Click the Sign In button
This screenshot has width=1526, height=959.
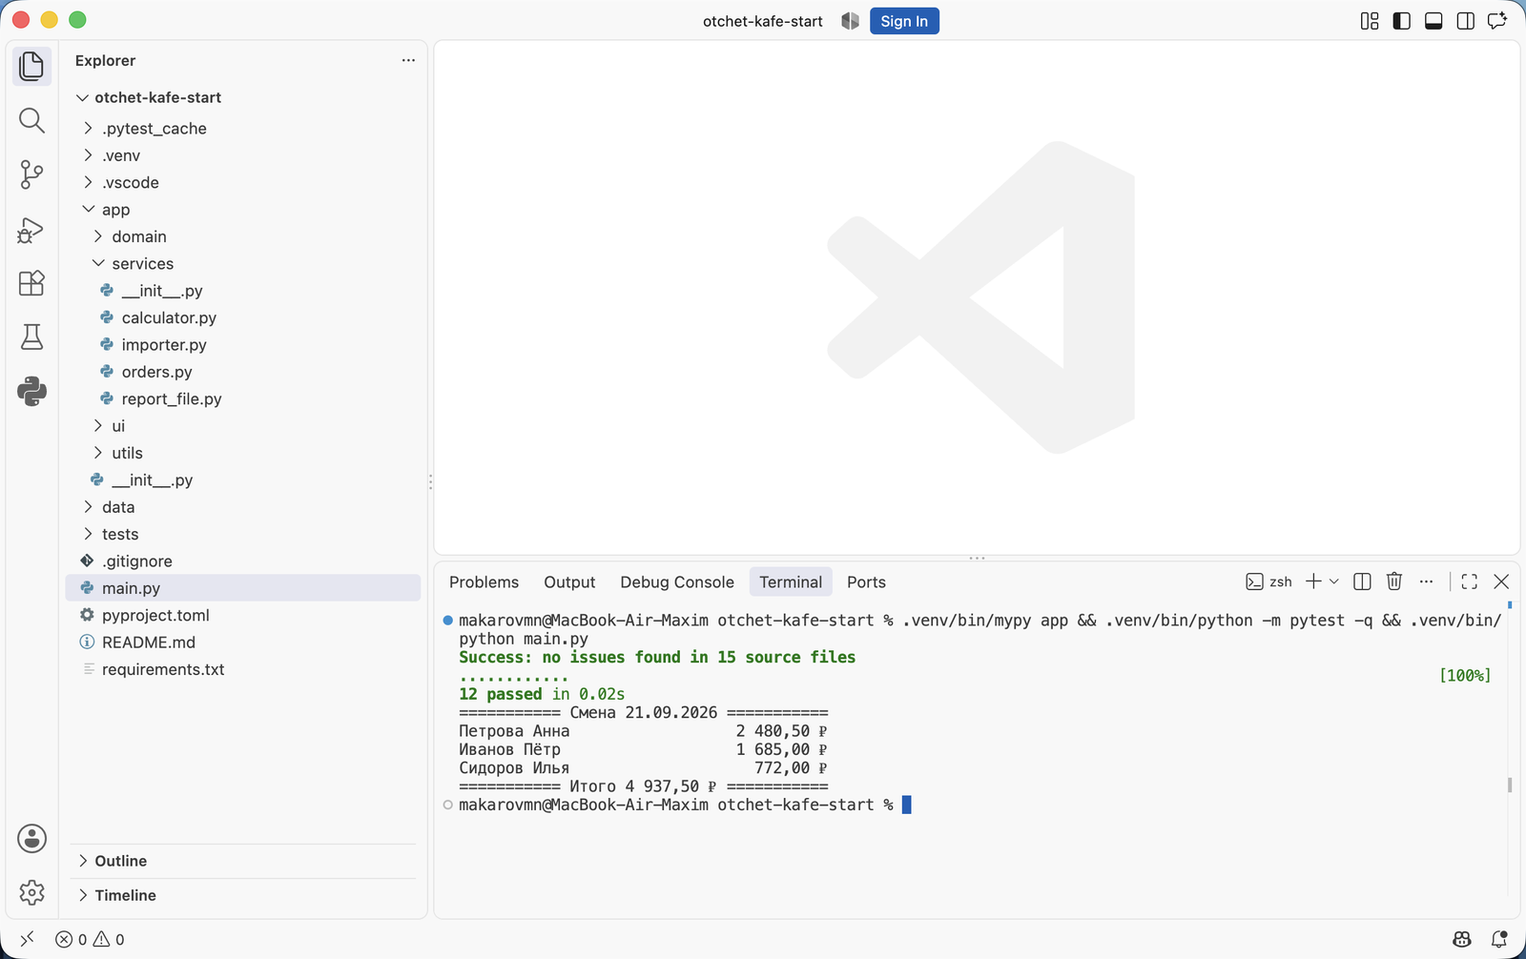coord(904,21)
